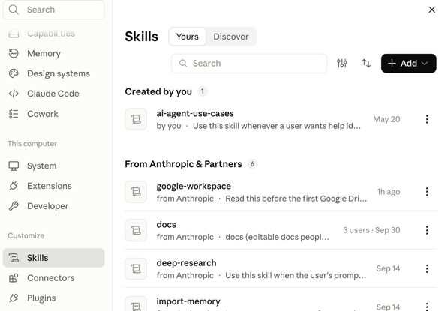Image resolution: width=439 pixels, height=311 pixels.
Task: Click the Cowork checklist icon
Action: tap(14, 114)
